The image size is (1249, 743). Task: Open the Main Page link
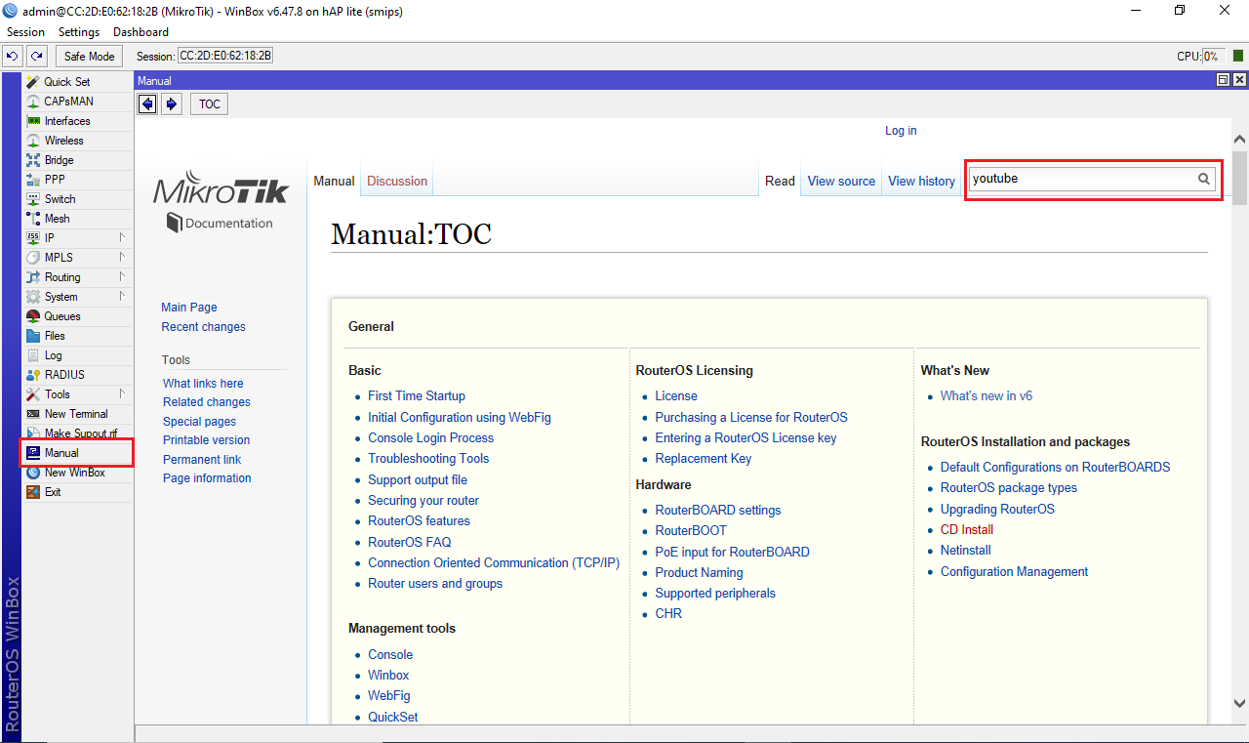189,308
